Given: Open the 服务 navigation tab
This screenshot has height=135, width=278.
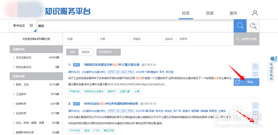Looking at the screenshot, I should click(x=233, y=13).
